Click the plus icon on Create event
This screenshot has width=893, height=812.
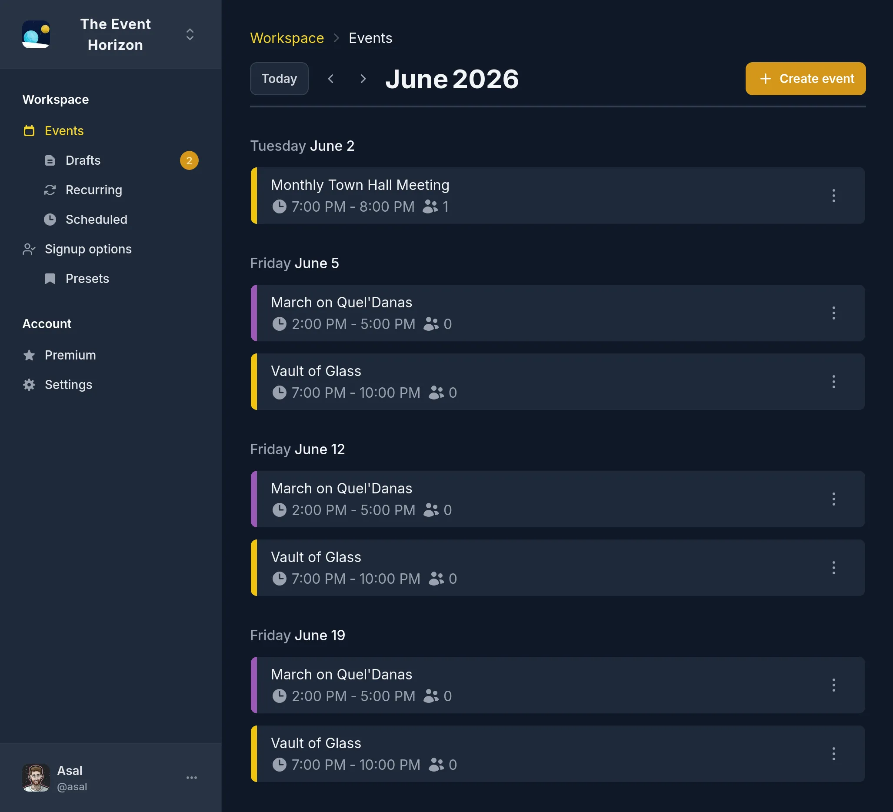tap(766, 79)
